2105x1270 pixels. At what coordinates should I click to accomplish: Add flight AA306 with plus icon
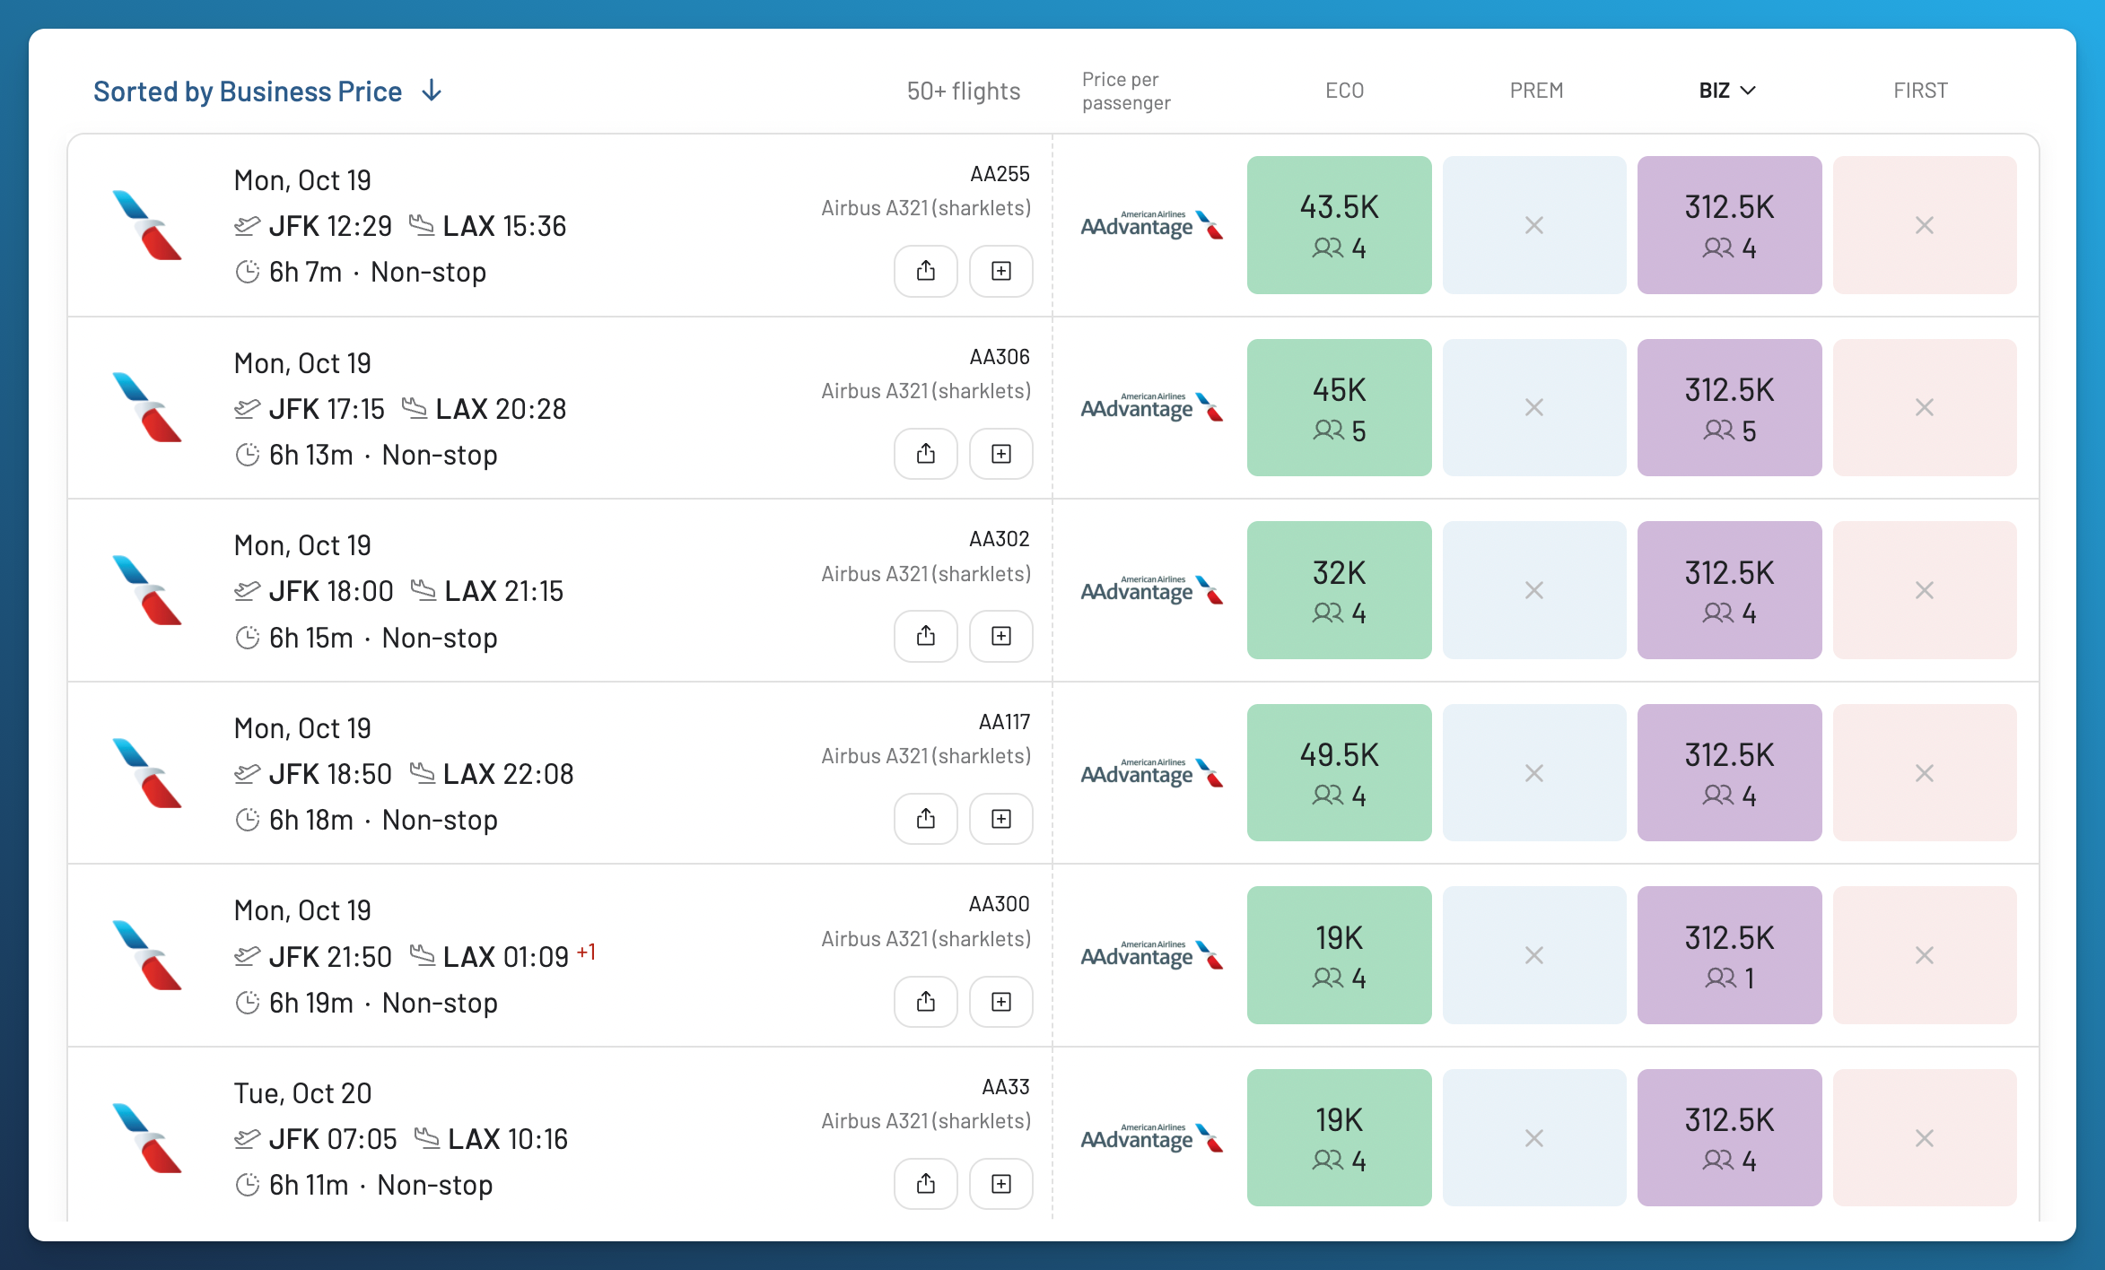point(1001,454)
